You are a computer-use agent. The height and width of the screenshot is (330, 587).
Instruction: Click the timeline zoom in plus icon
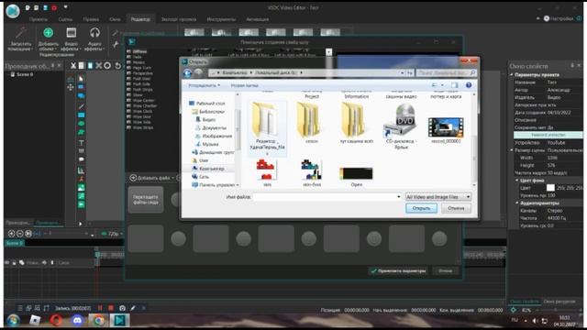[11, 234]
